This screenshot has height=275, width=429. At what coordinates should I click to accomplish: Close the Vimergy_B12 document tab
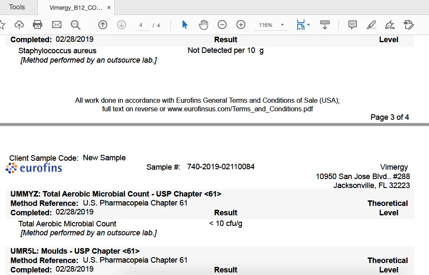pos(109,8)
